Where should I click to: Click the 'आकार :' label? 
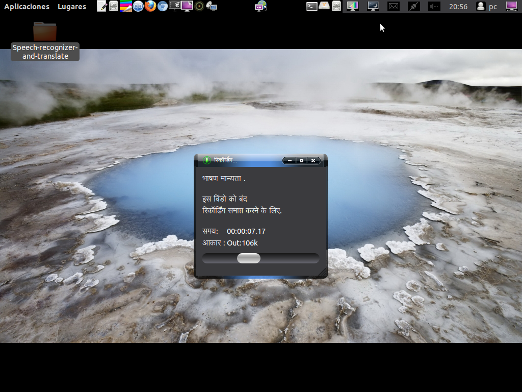click(x=214, y=243)
